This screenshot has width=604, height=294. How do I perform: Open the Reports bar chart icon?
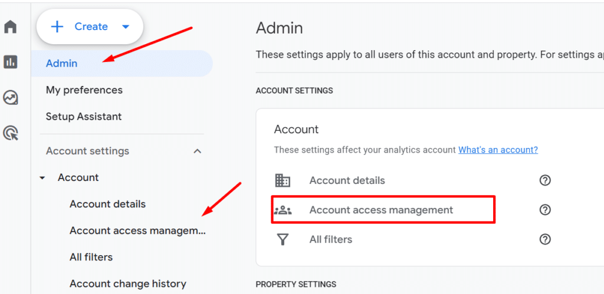11,62
